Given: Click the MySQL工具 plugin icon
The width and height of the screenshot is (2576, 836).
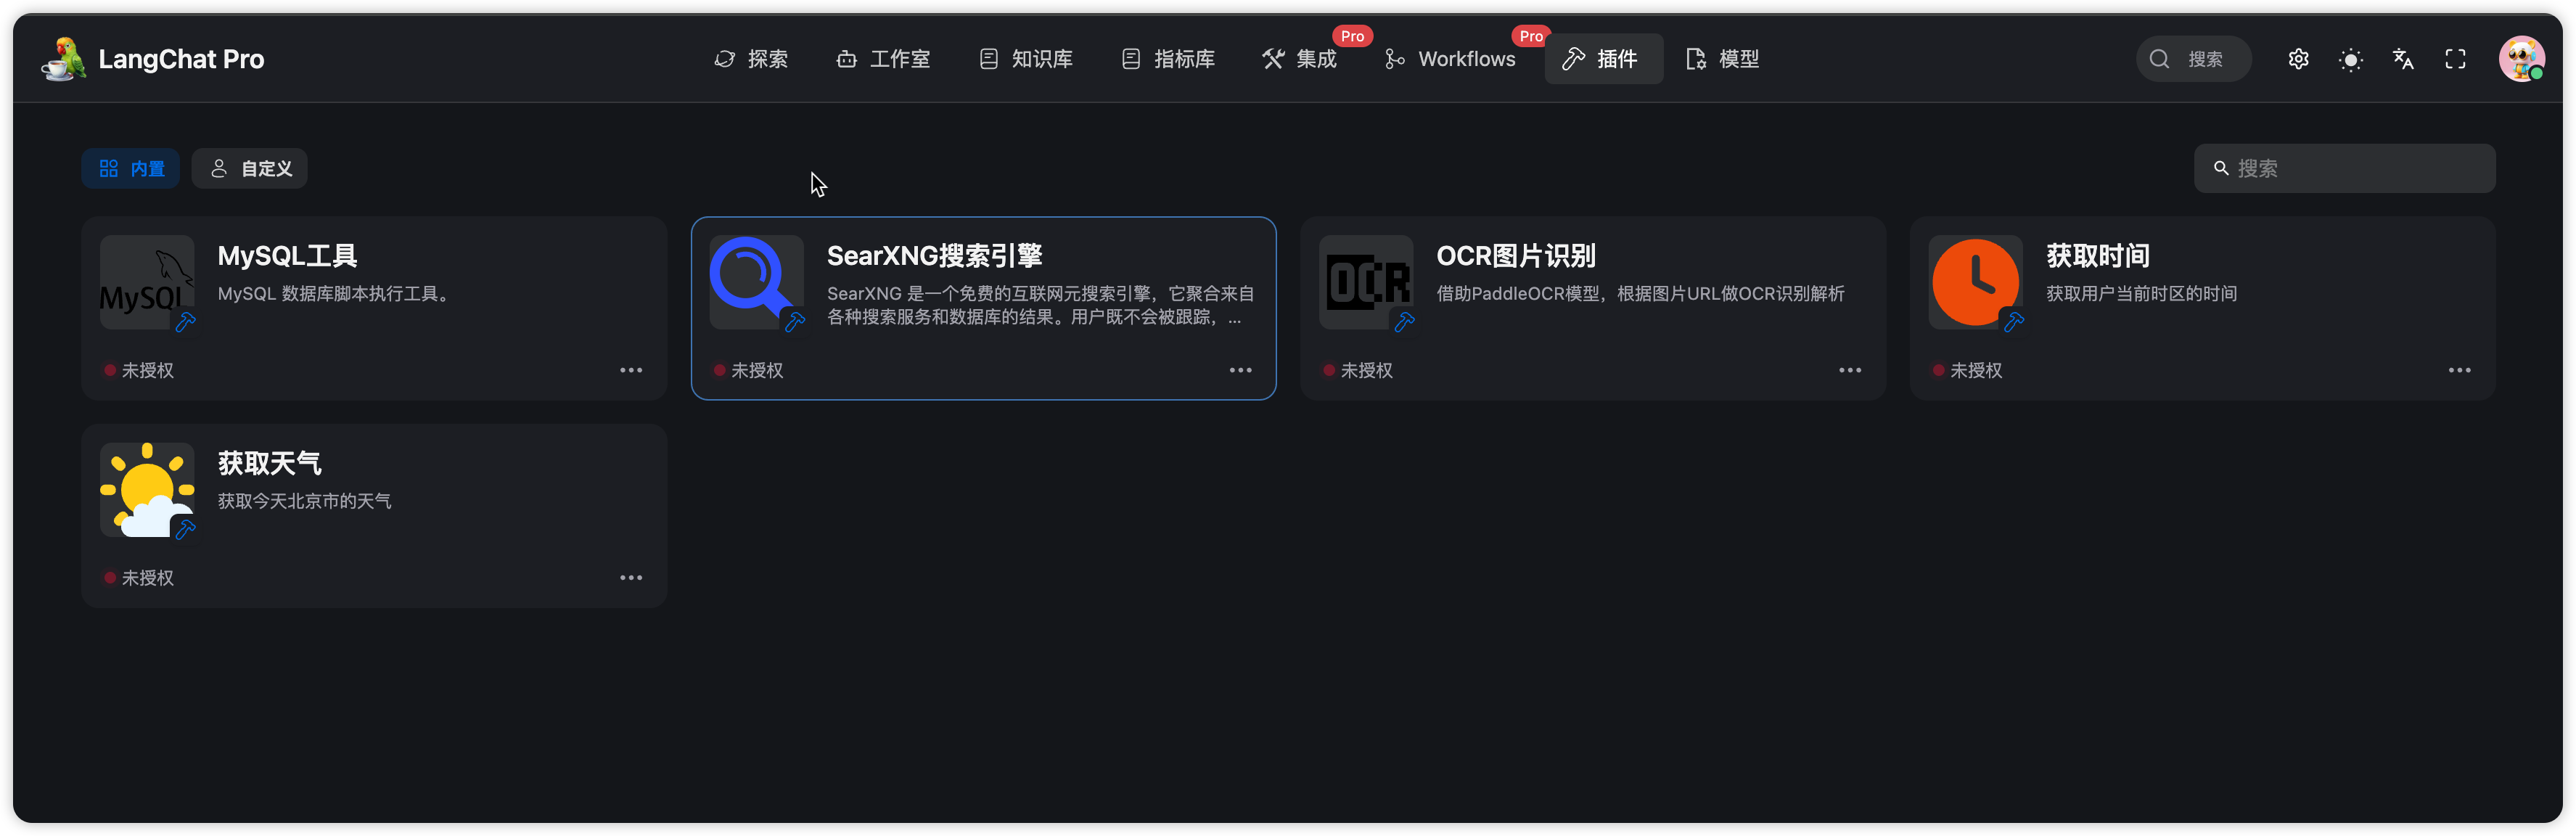Looking at the screenshot, I should point(147,282).
